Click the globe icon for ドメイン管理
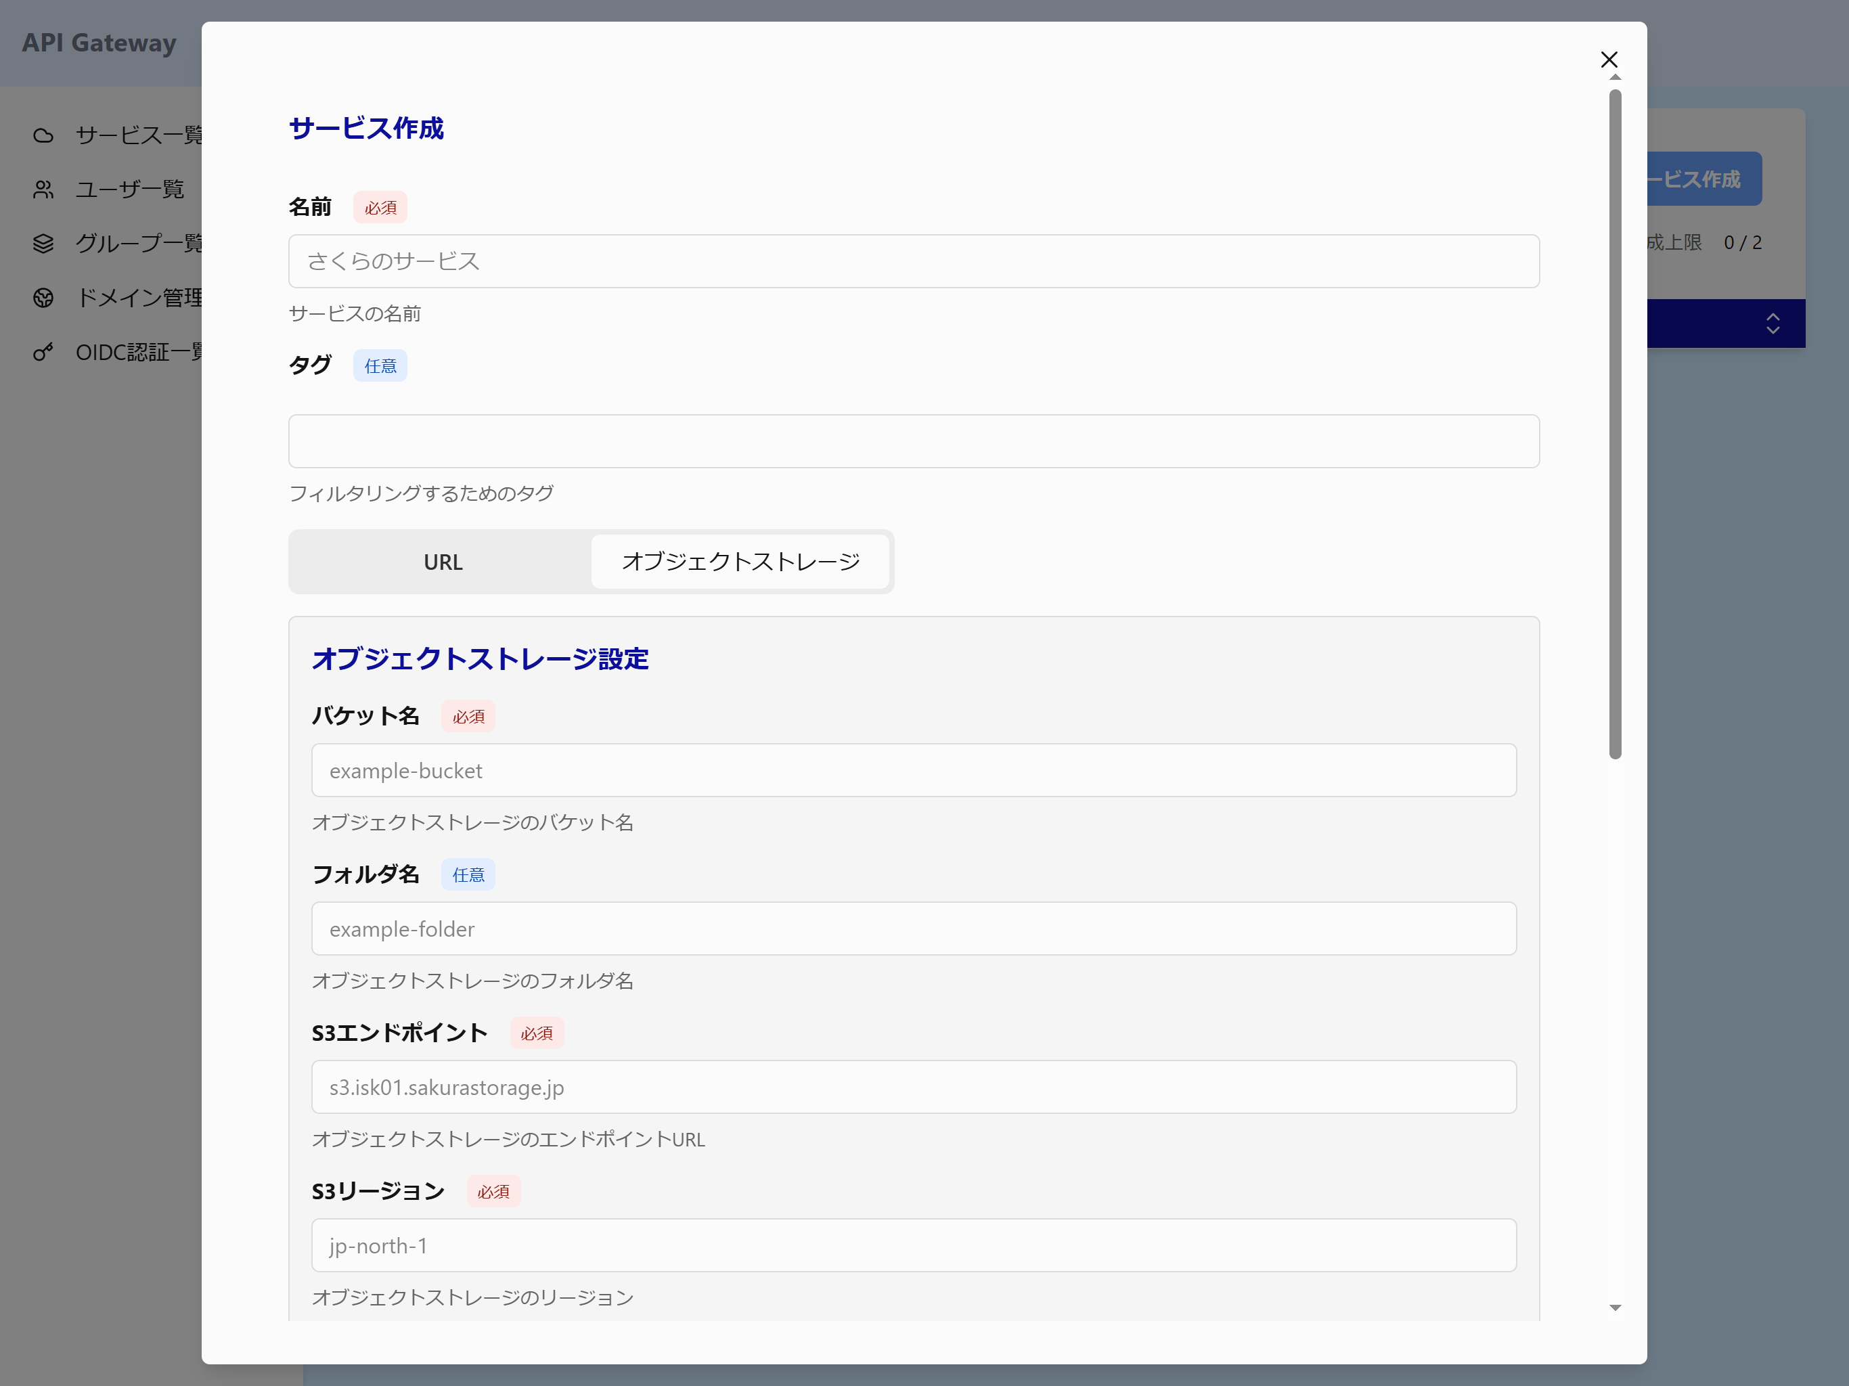Image resolution: width=1849 pixels, height=1386 pixels. coord(43,298)
